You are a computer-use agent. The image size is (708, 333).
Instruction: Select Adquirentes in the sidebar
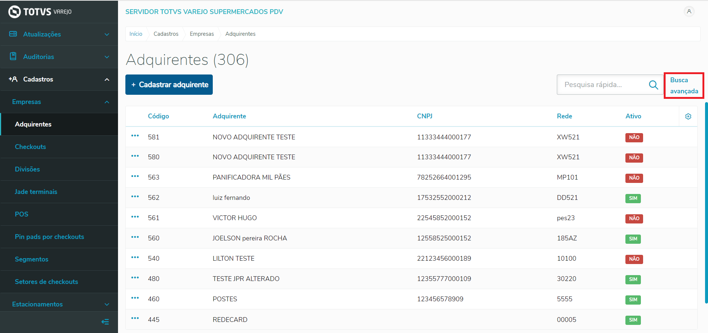click(x=59, y=124)
